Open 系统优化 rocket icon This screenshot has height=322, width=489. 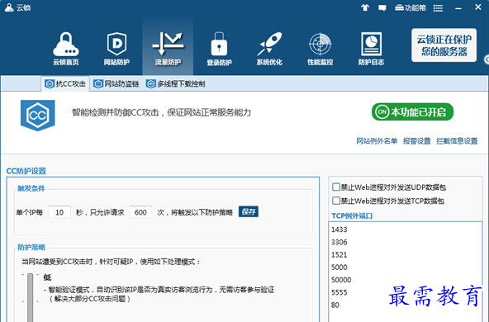(x=269, y=49)
